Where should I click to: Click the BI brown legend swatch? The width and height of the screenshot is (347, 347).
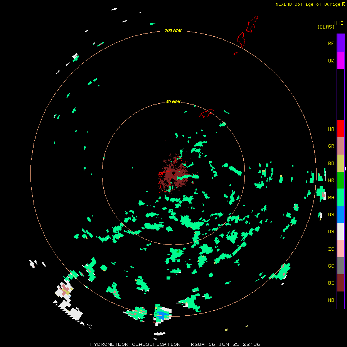(x=340, y=283)
